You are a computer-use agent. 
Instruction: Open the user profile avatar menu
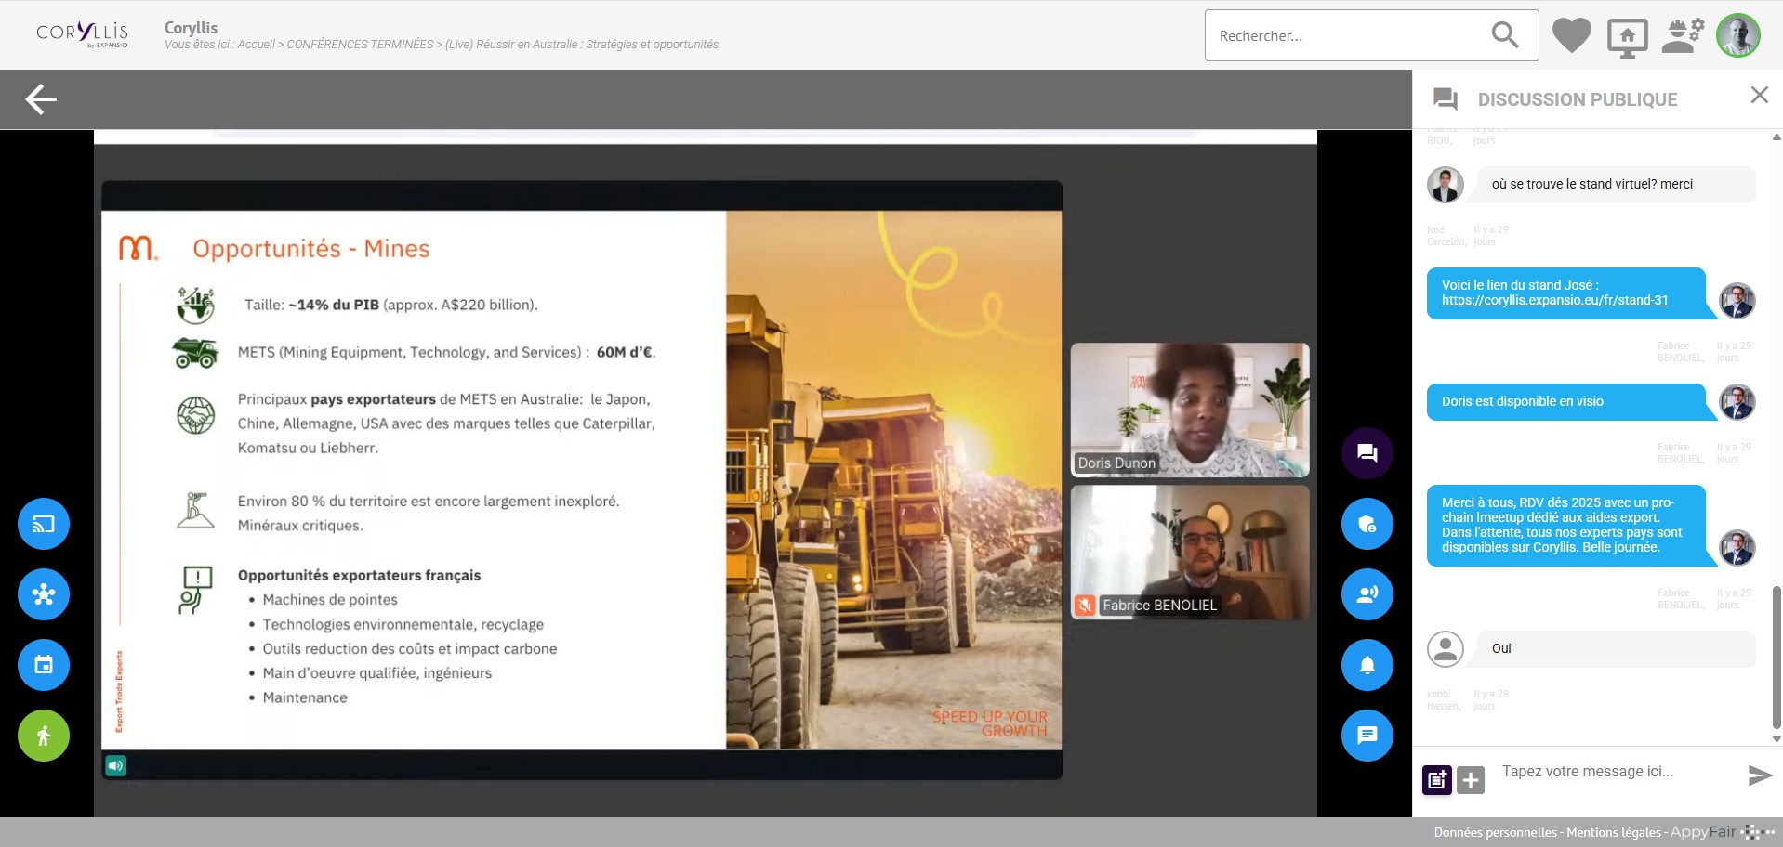pyautogui.click(x=1737, y=36)
